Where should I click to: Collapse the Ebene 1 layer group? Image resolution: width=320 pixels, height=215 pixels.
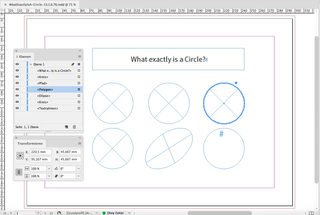[x=30, y=64]
